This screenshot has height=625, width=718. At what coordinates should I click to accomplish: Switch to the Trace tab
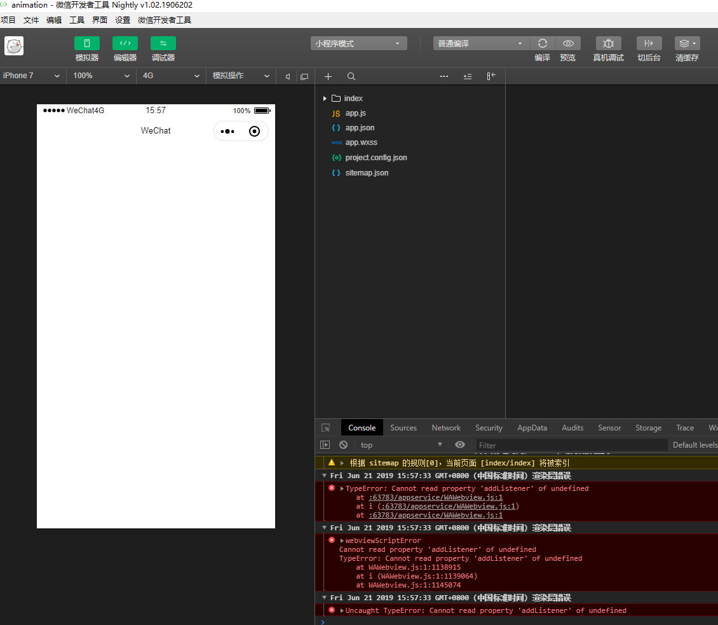point(685,427)
